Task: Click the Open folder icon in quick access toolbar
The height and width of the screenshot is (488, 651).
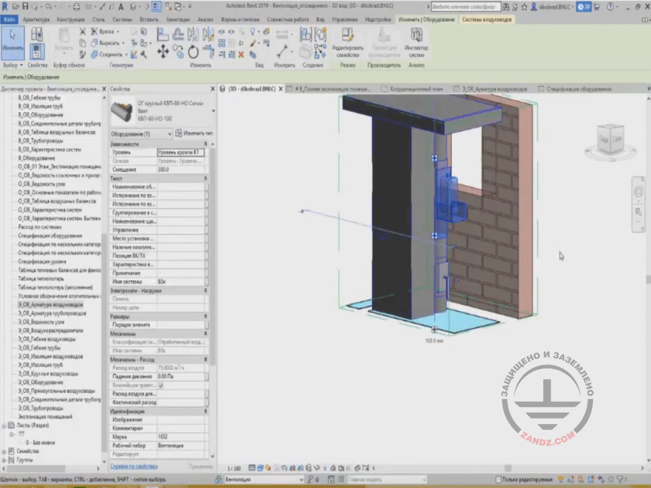Action: (x=16, y=7)
